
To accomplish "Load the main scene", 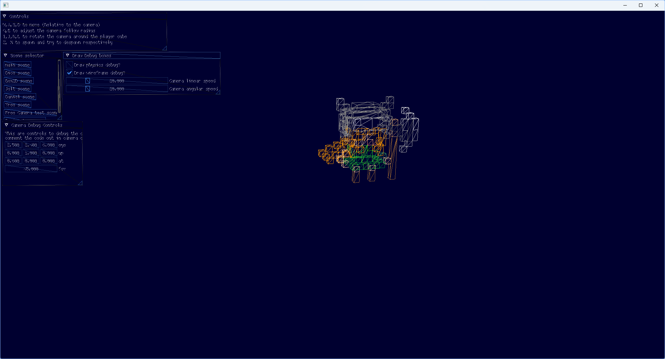I will [x=18, y=65].
